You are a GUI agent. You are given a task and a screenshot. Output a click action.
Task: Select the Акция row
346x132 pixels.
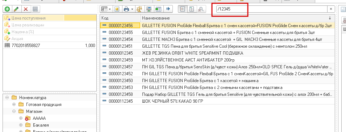[x=50, y=39]
